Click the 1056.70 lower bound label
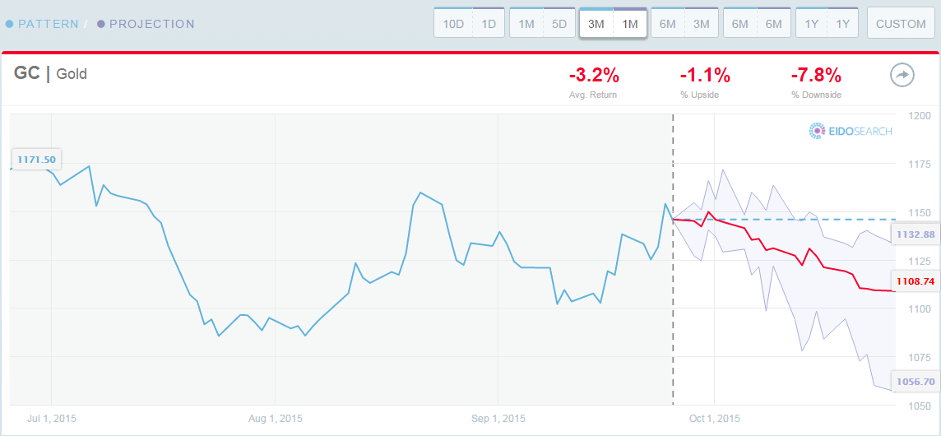Viewport: 941px width, 436px height. click(916, 381)
